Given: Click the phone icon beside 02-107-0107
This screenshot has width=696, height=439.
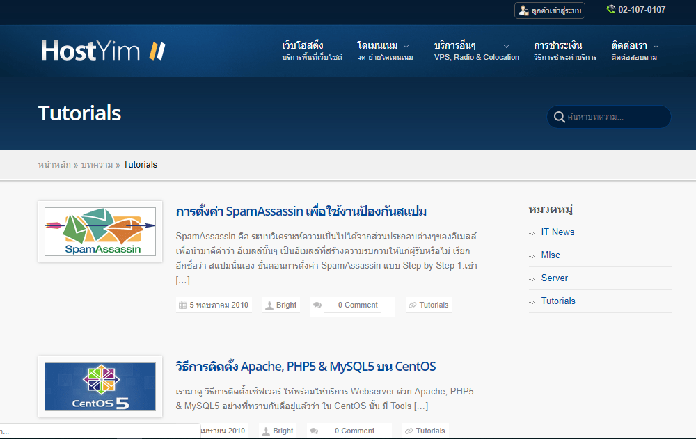Looking at the screenshot, I should [x=611, y=9].
